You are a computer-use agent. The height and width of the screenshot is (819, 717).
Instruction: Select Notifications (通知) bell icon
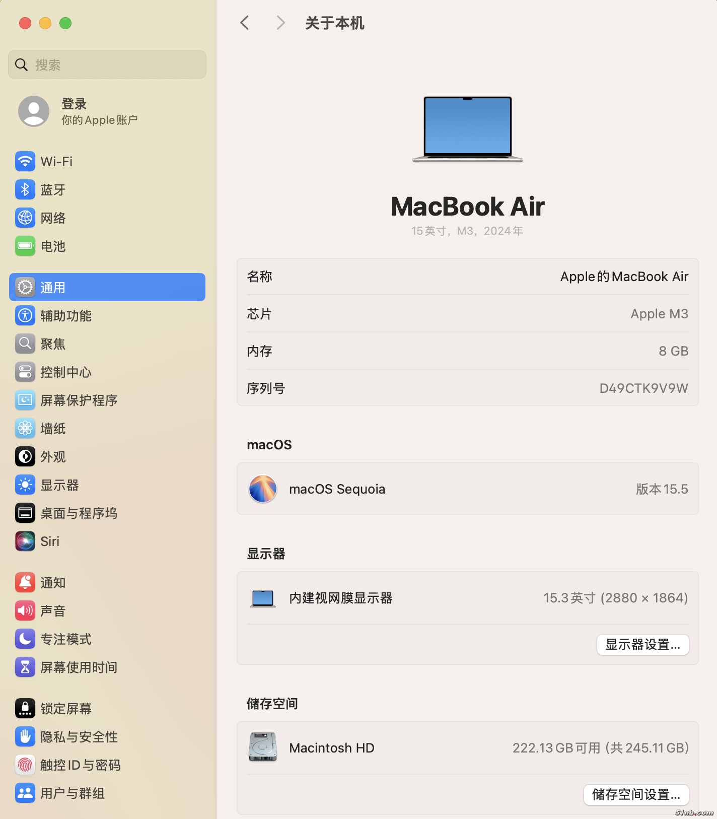(x=25, y=583)
